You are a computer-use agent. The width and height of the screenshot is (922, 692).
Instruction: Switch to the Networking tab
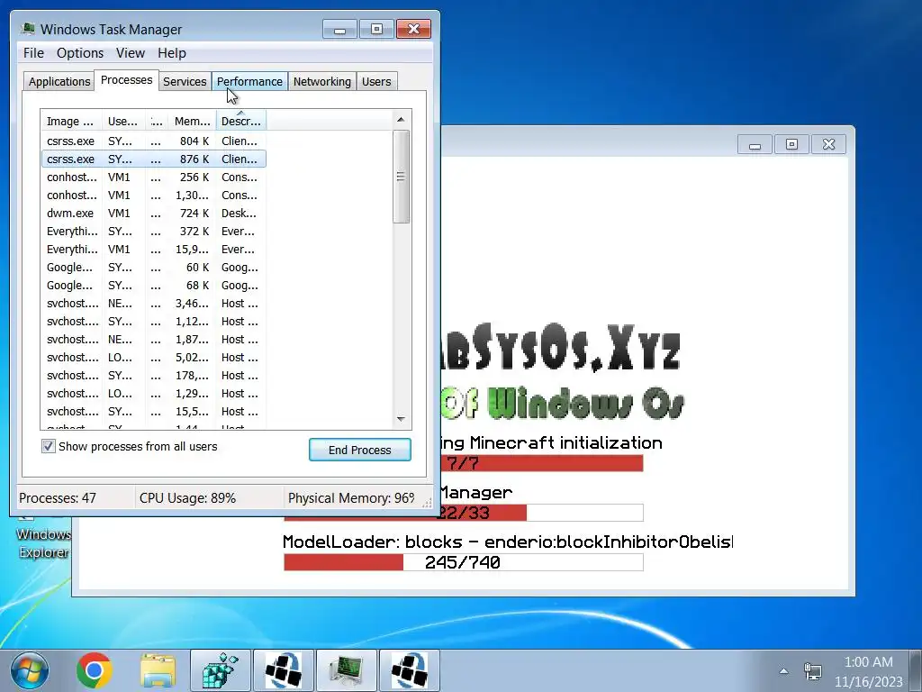click(322, 81)
